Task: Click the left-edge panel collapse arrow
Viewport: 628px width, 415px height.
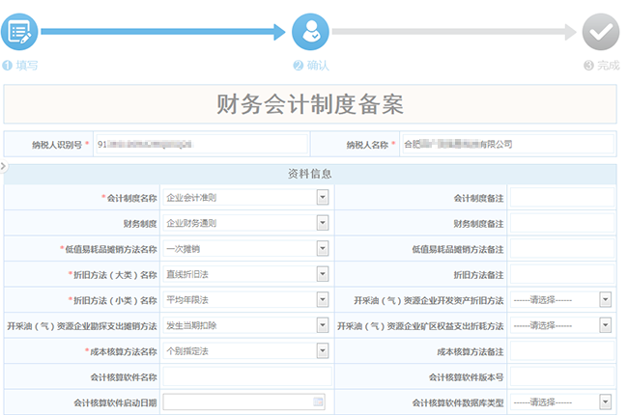Action: [3, 167]
